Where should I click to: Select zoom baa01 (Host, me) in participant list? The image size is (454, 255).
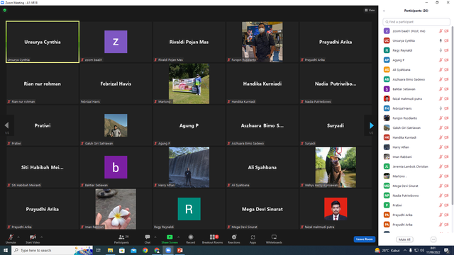click(x=416, y=31)
